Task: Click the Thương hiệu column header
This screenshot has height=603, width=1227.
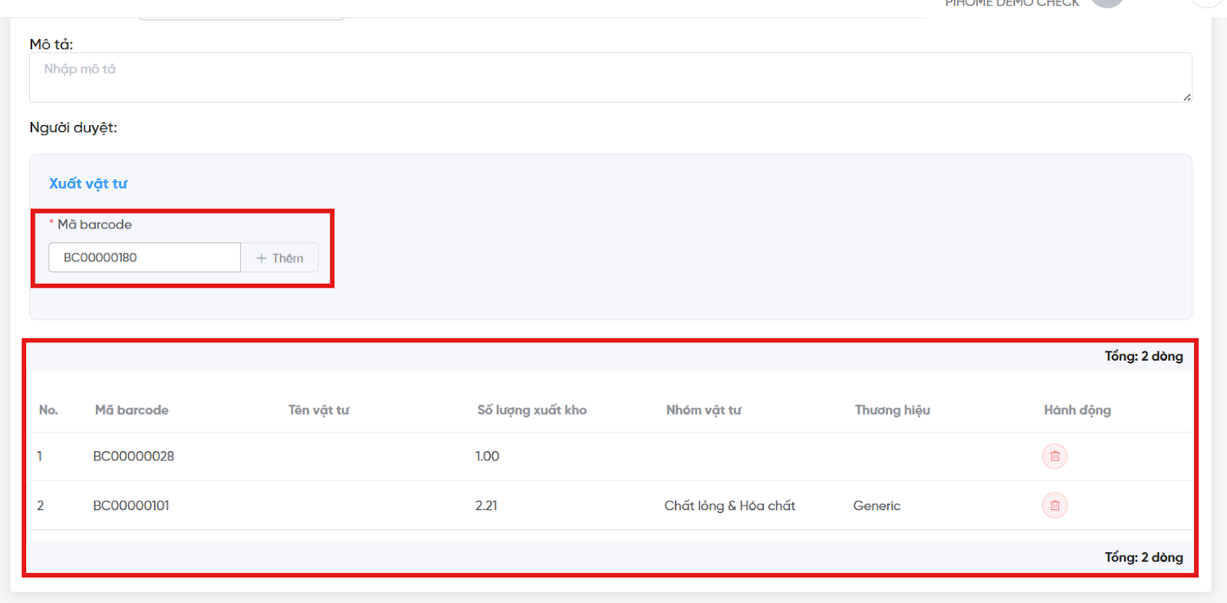Action: [x=892, y=410]
